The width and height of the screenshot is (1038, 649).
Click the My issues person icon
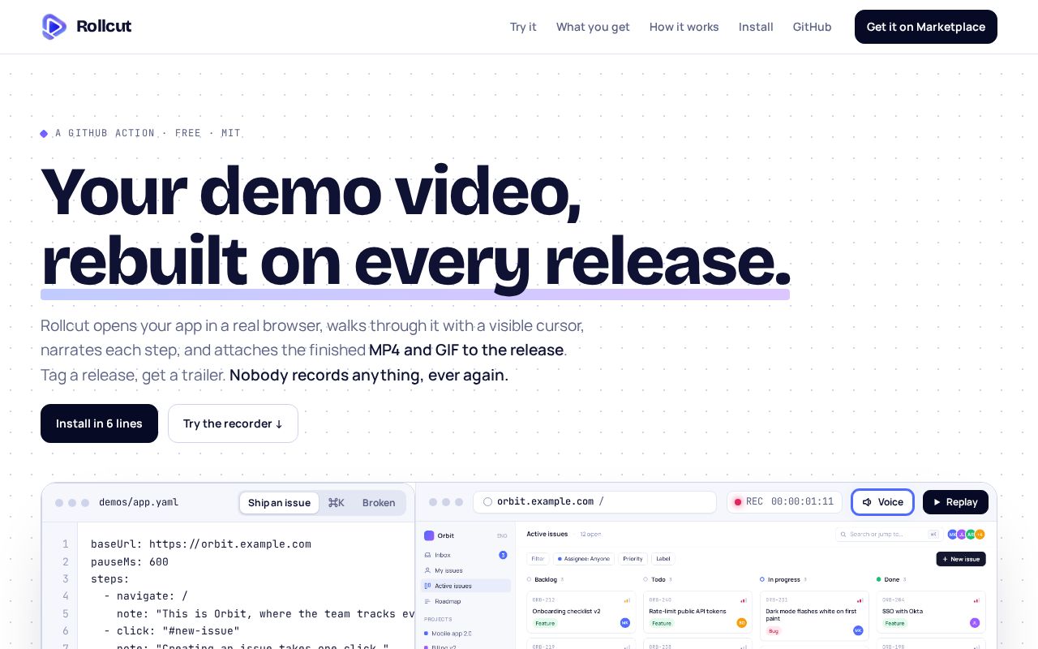coord(428,570)
